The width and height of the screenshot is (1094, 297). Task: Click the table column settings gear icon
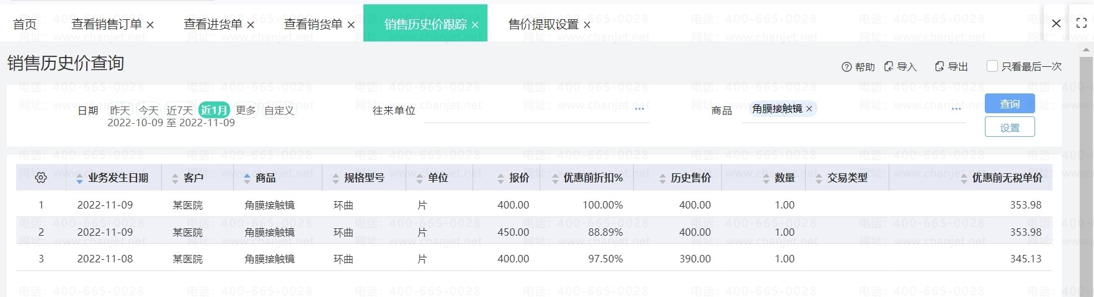pyautogui.click(x=41, y=178)
